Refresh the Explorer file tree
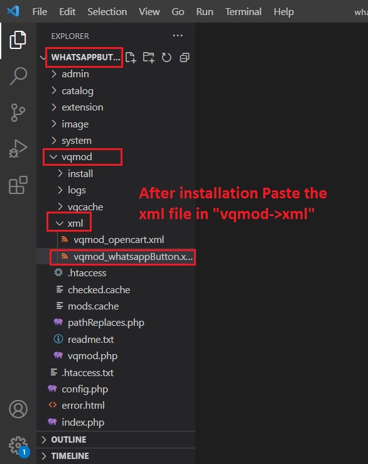 click(x=166, y=57)
